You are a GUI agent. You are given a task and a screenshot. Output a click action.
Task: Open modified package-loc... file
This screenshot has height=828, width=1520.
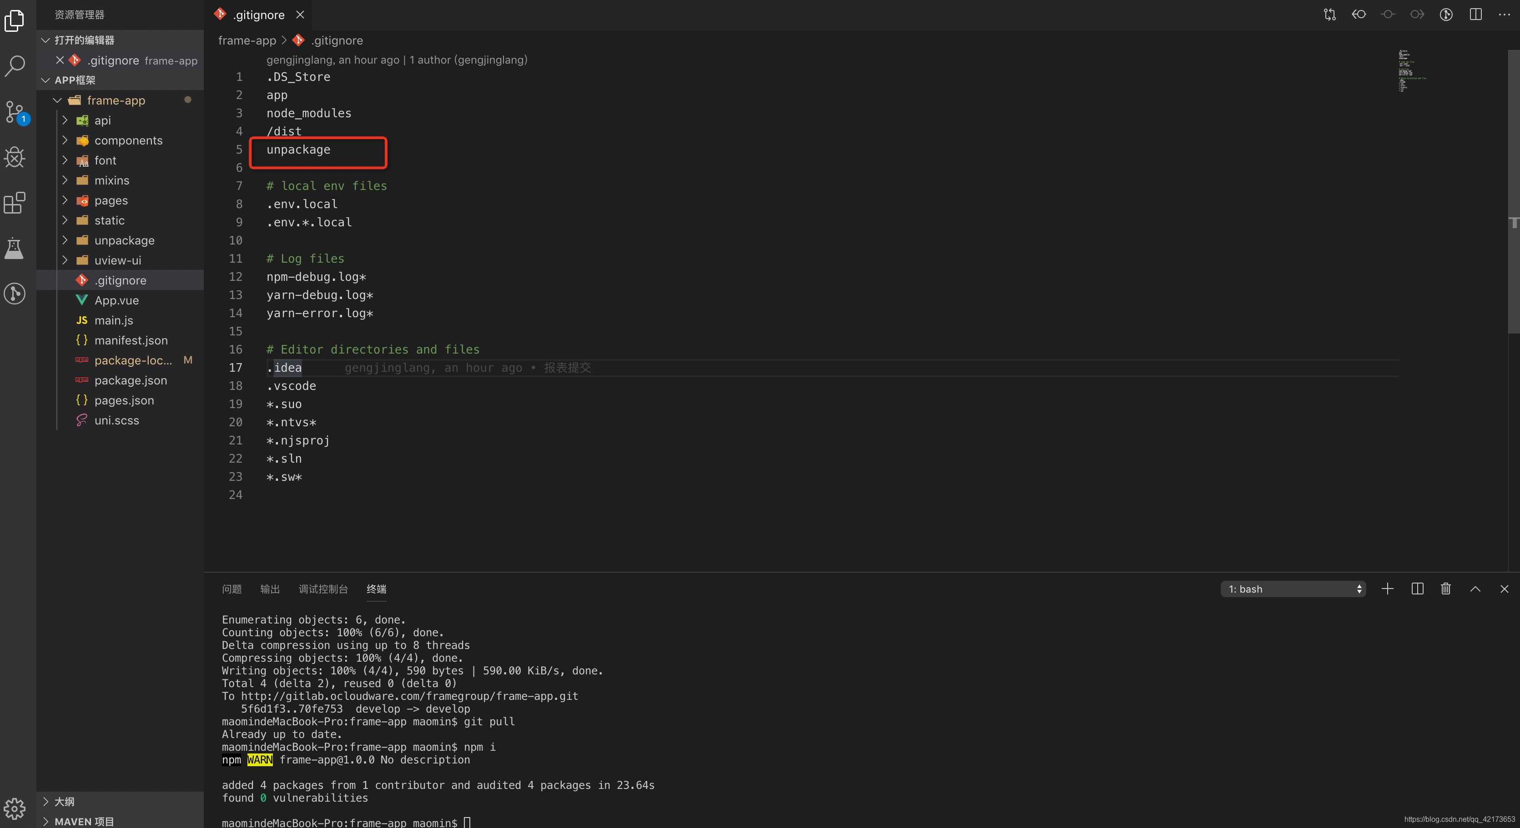coord(121,360)
